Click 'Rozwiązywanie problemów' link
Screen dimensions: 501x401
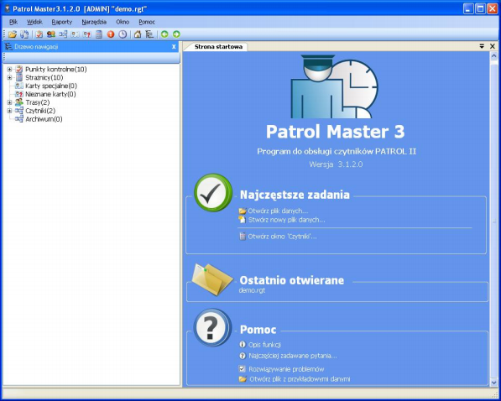click(286, 369)
